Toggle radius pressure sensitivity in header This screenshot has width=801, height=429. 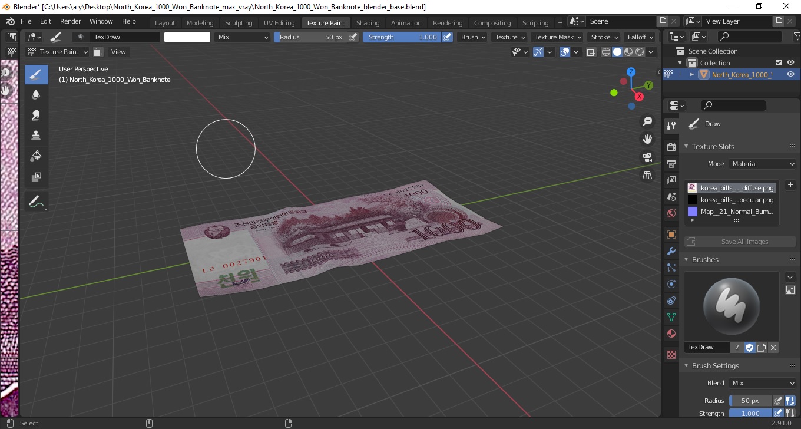click(353, 37)
